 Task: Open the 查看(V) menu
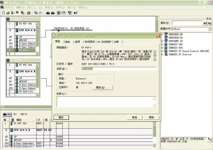[x=49, y=7]
